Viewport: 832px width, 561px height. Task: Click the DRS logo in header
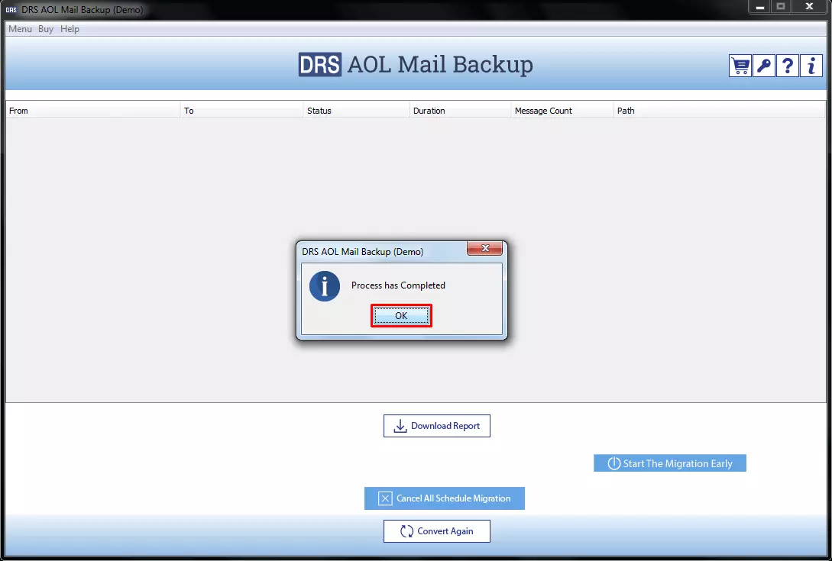coord(320,65)
